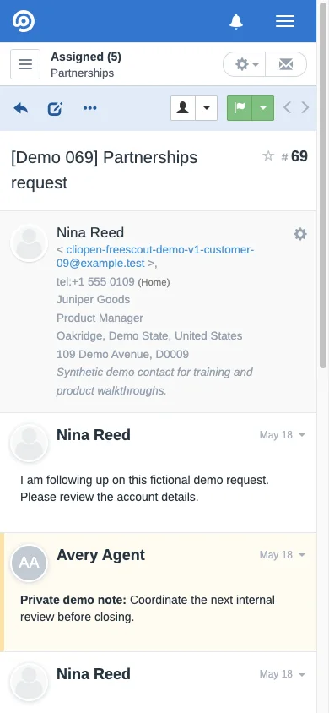Start a new conversation with envelope icon
Image resolution: width=329 pixels, height=713 pixels.
tap(286, 64)
